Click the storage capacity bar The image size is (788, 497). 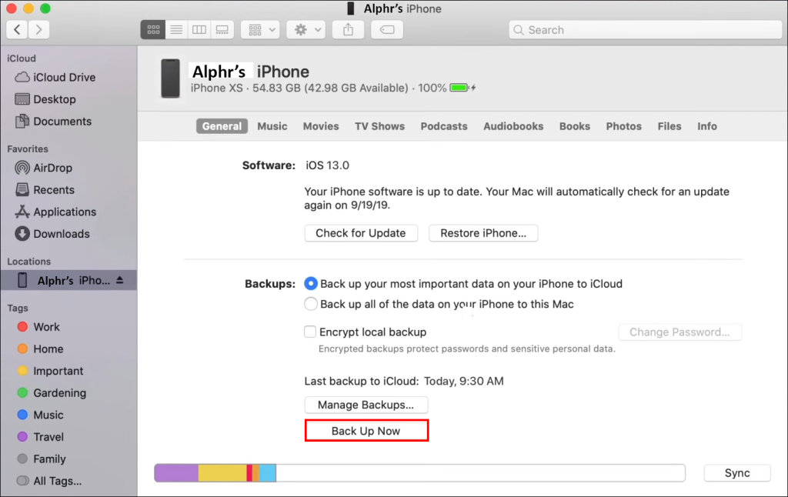coord(419,472)
